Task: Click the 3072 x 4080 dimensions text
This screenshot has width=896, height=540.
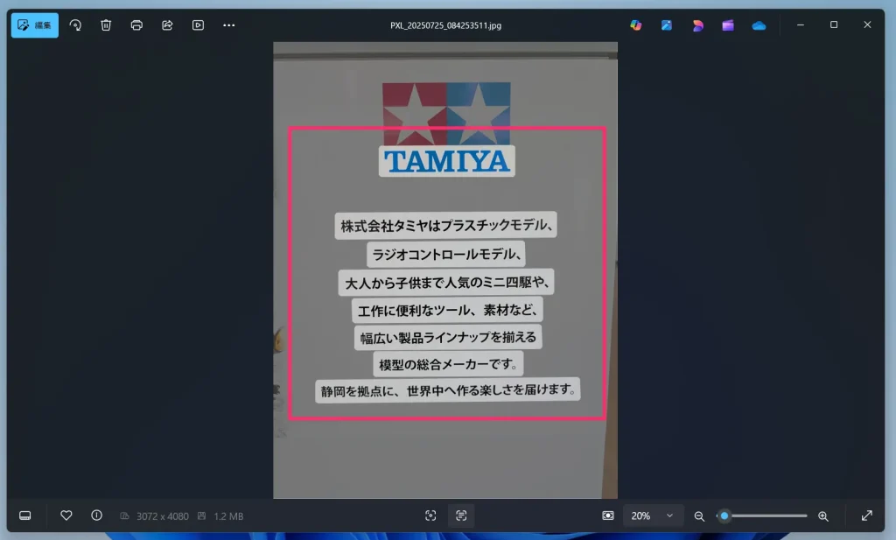Action: pyautogui.click(x=162, y=516)
